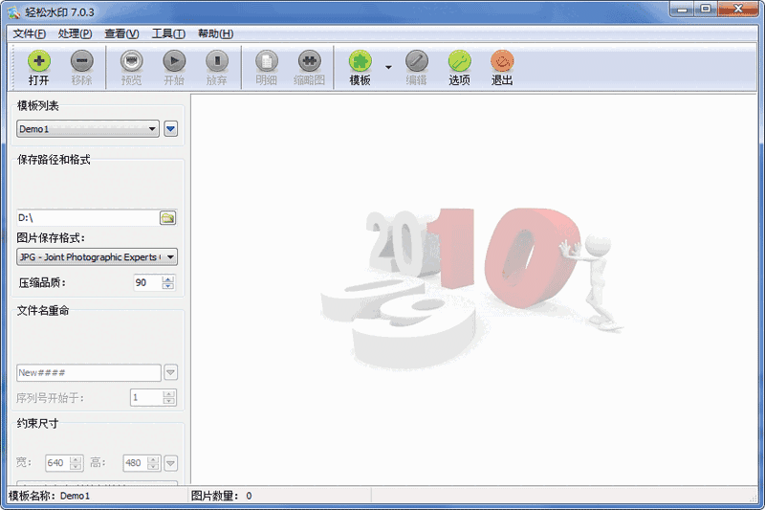
Task: Click the 明细 (Details) view icon
Action: pos(267,61)
